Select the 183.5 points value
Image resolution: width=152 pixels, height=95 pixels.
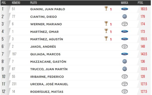(x=144, y=9)
